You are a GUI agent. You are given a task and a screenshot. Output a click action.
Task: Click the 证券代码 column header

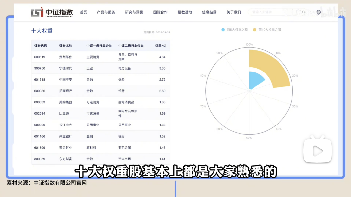pos(41,46)
